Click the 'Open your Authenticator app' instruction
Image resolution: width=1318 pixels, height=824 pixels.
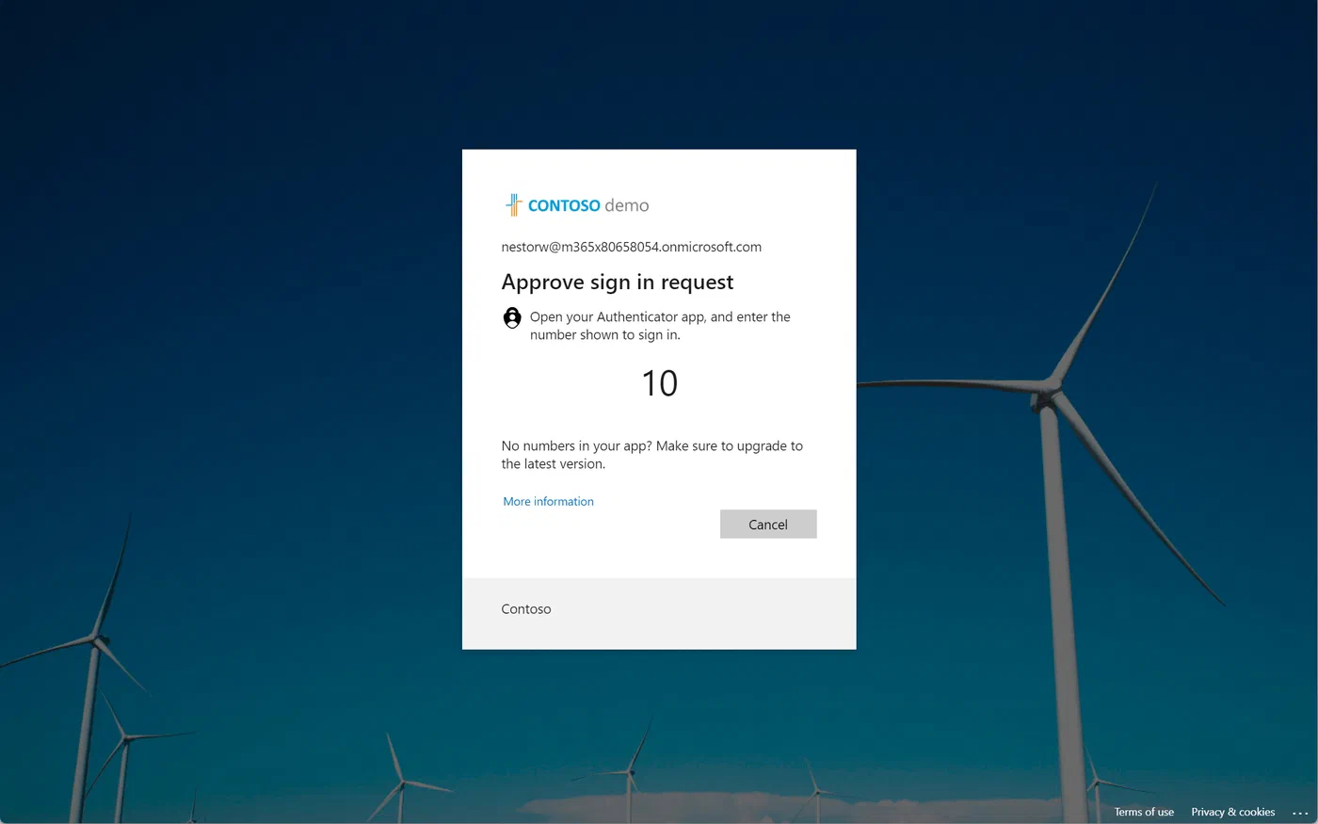660,326
